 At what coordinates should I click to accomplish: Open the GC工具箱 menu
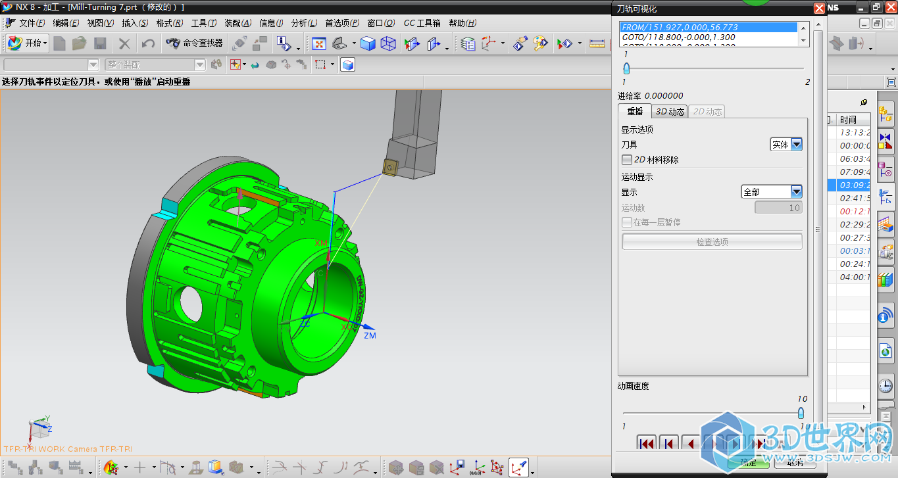pyautogui.click(x=422, y=23)
